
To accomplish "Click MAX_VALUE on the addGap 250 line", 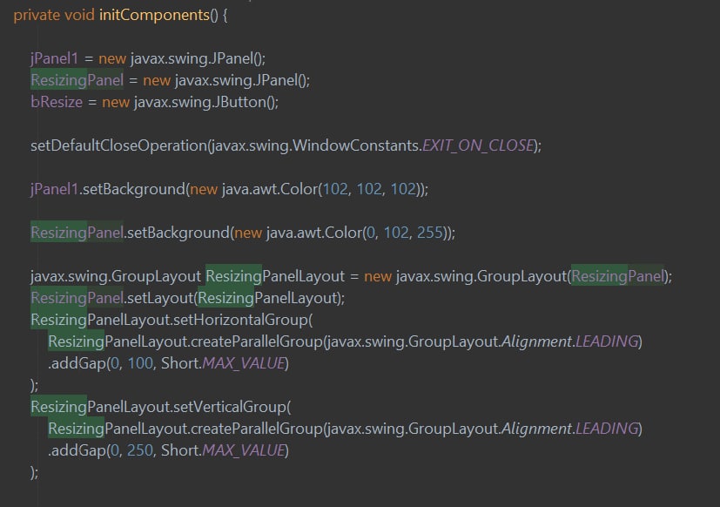I will coord(244,450).
